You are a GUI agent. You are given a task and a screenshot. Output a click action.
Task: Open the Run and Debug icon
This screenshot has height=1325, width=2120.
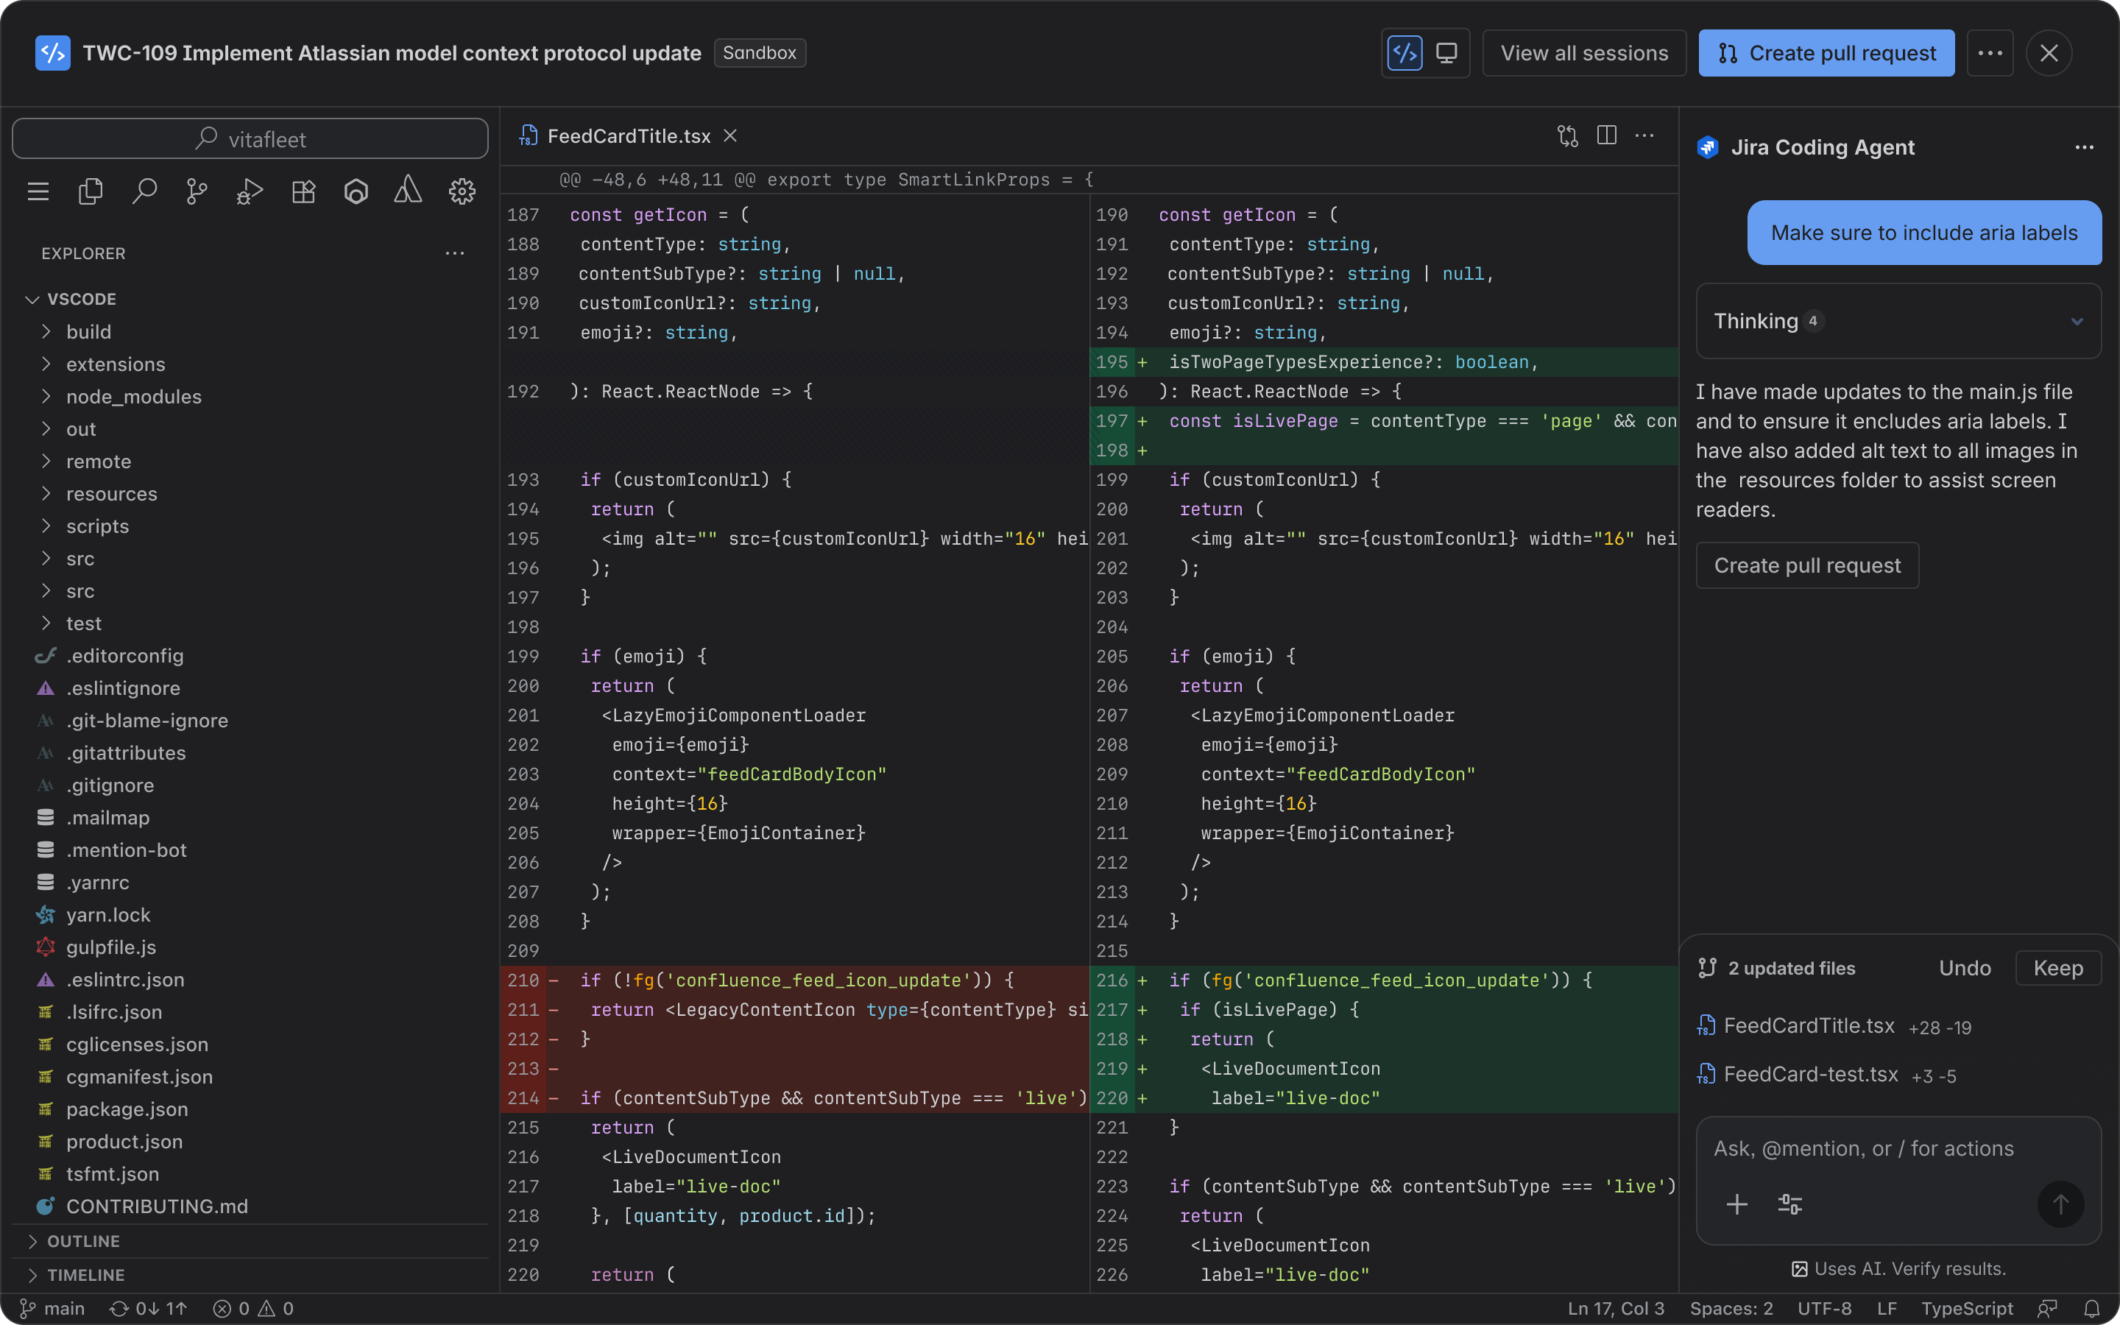[250, 191]
